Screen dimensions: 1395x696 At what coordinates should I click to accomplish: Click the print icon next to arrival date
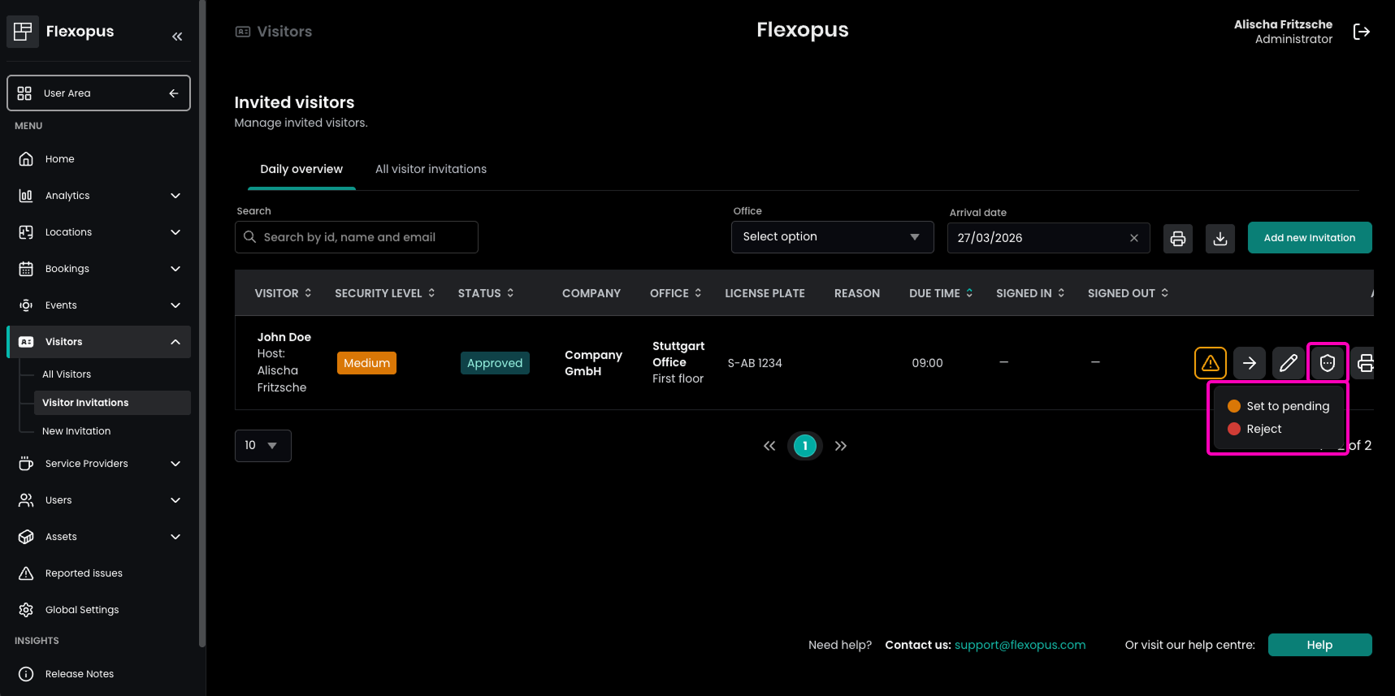click(x=1177, y=239)
